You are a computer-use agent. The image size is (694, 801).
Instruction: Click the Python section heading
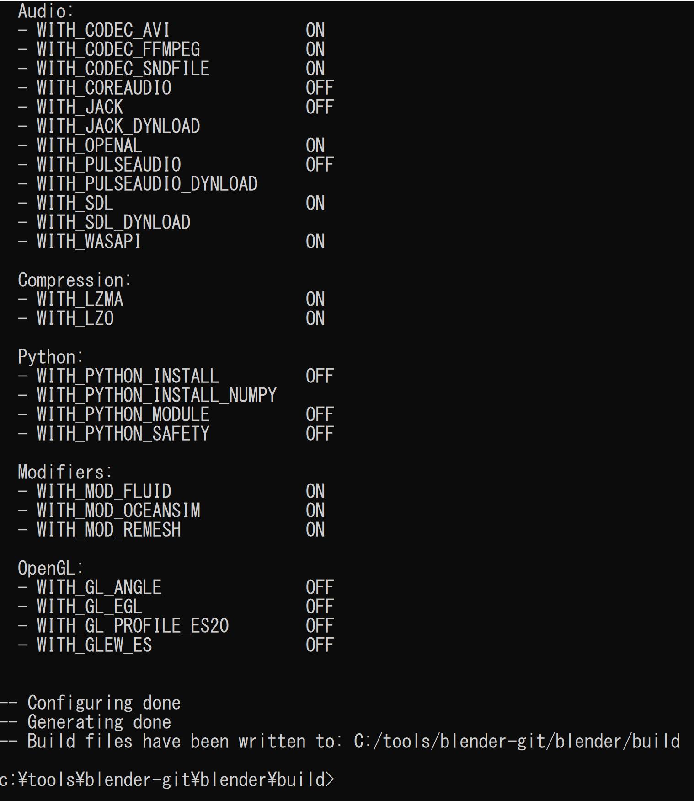tap(50, 357)
